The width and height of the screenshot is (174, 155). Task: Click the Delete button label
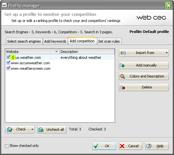[x=147, y=87]
